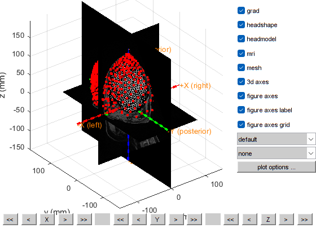Image resolution: width=316 pixels, height=237 pixels.
Task: Step Y slice back one with < button
Action: coord(139,220)
